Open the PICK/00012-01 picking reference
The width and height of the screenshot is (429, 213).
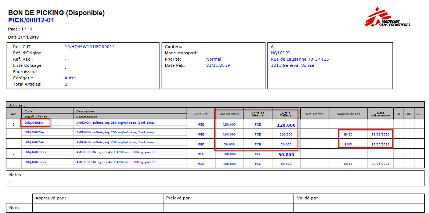pos(31,21)
